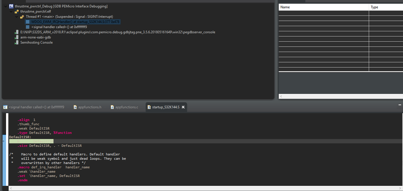Image resolution: width=403 pixels, height=191 pixels.
Task: Click the highlighted 'b DefaultISR' line
Action: 31,141
